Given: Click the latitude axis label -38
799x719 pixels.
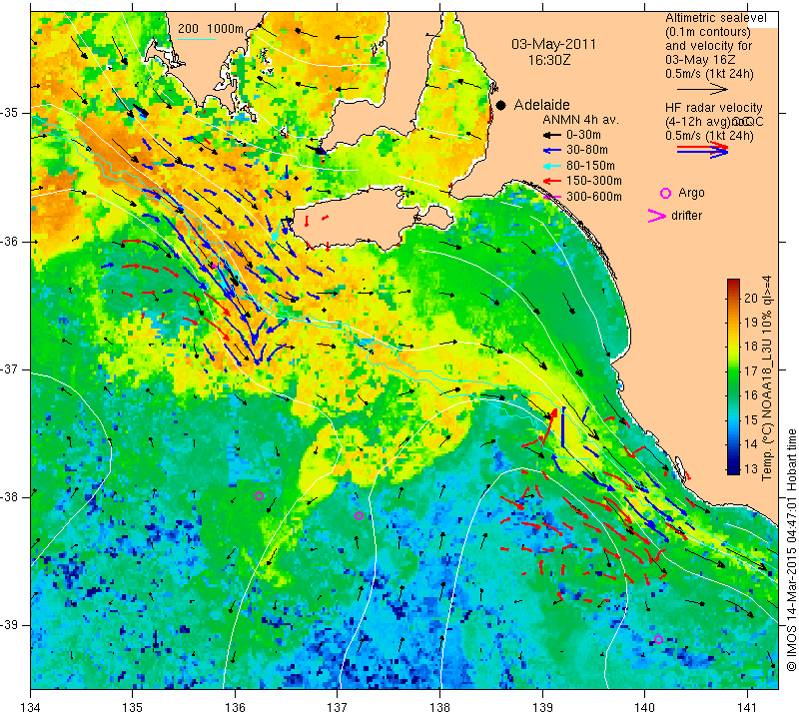Looking at the screenshot, I should pyautogui.click(x=10, y=497).
